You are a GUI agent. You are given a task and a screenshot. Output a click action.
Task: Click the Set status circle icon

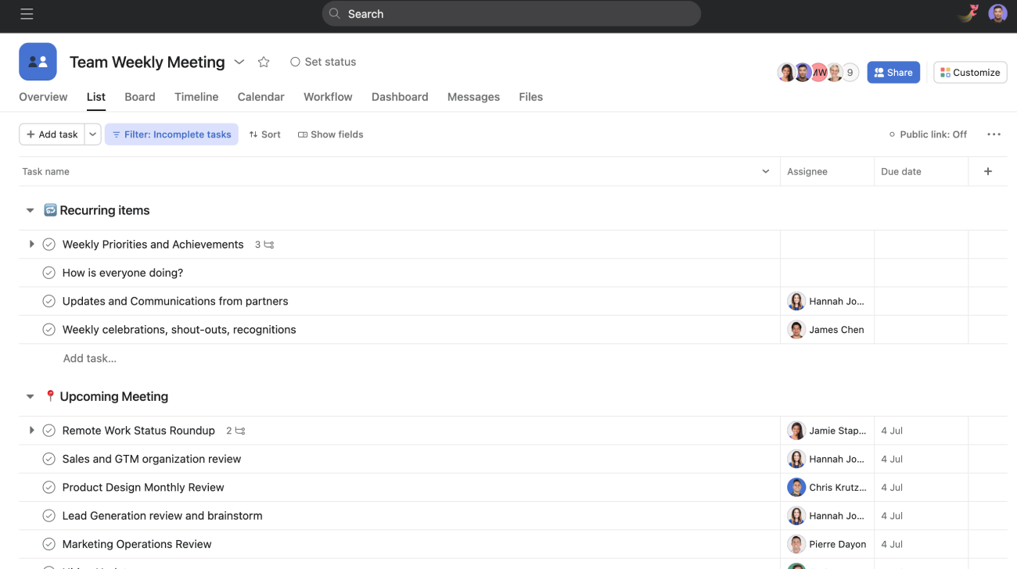(295, 61)
